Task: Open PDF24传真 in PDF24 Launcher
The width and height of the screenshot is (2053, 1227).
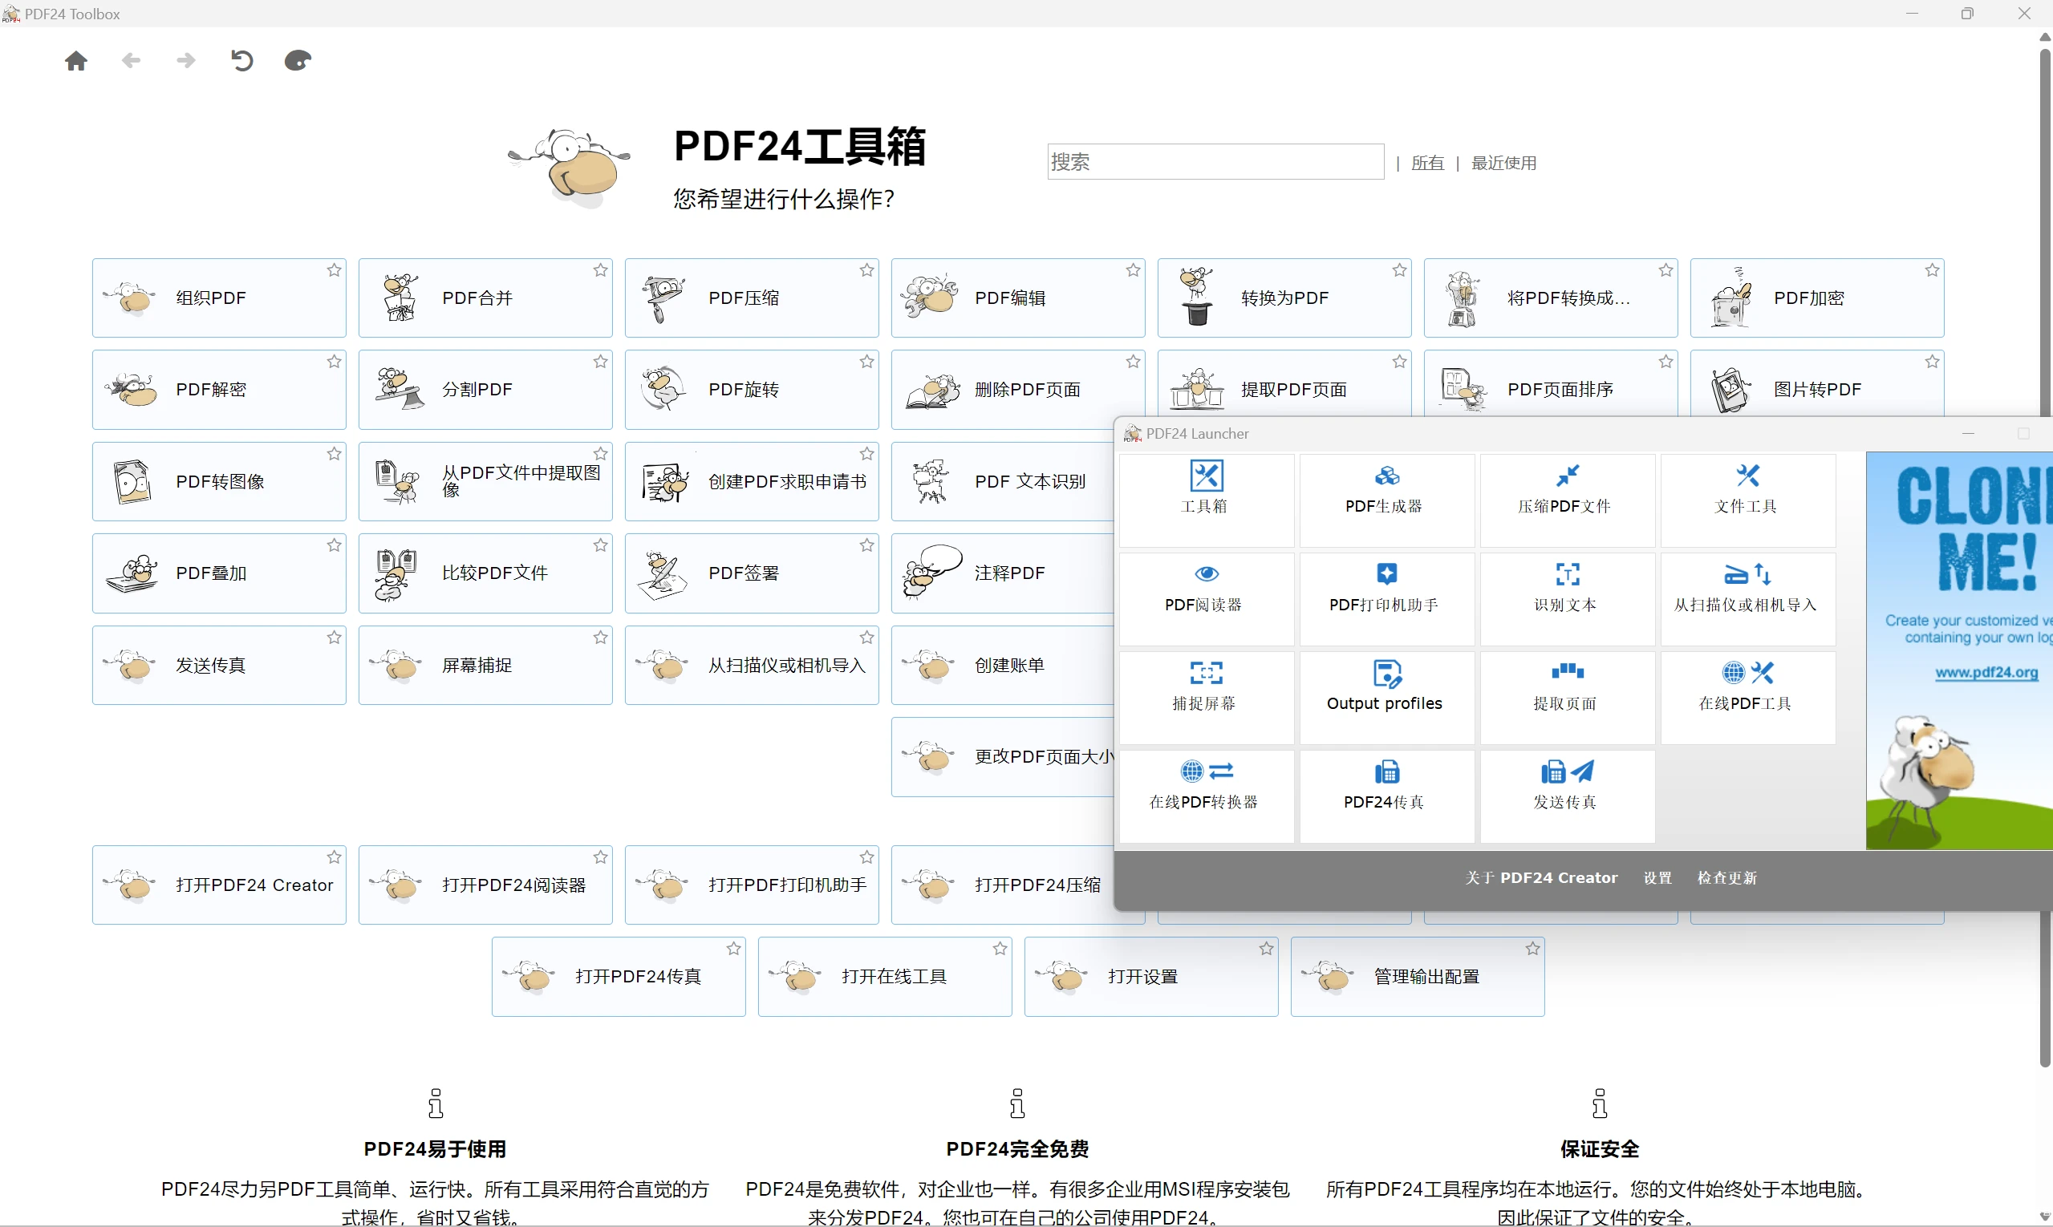Action: tap(1386, 796)
